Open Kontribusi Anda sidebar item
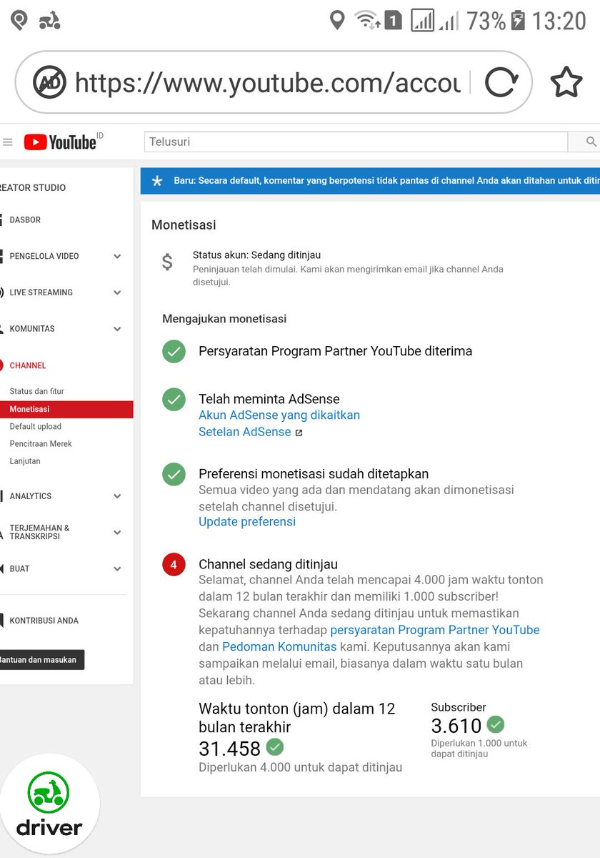 pyautogui.click(x=44, y=621)
